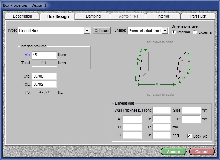Screen dimensions: 220x160
Task: Click the Side wall thickness field
Action: [x=191, y=111]
